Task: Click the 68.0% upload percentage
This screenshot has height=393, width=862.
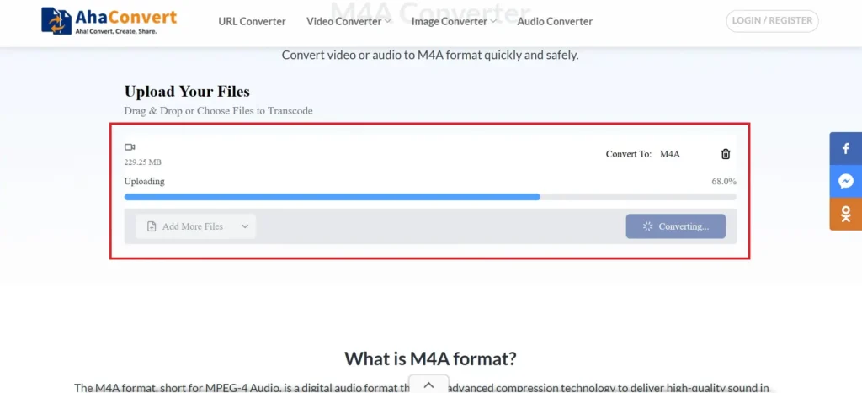Action: pos(723,181)
